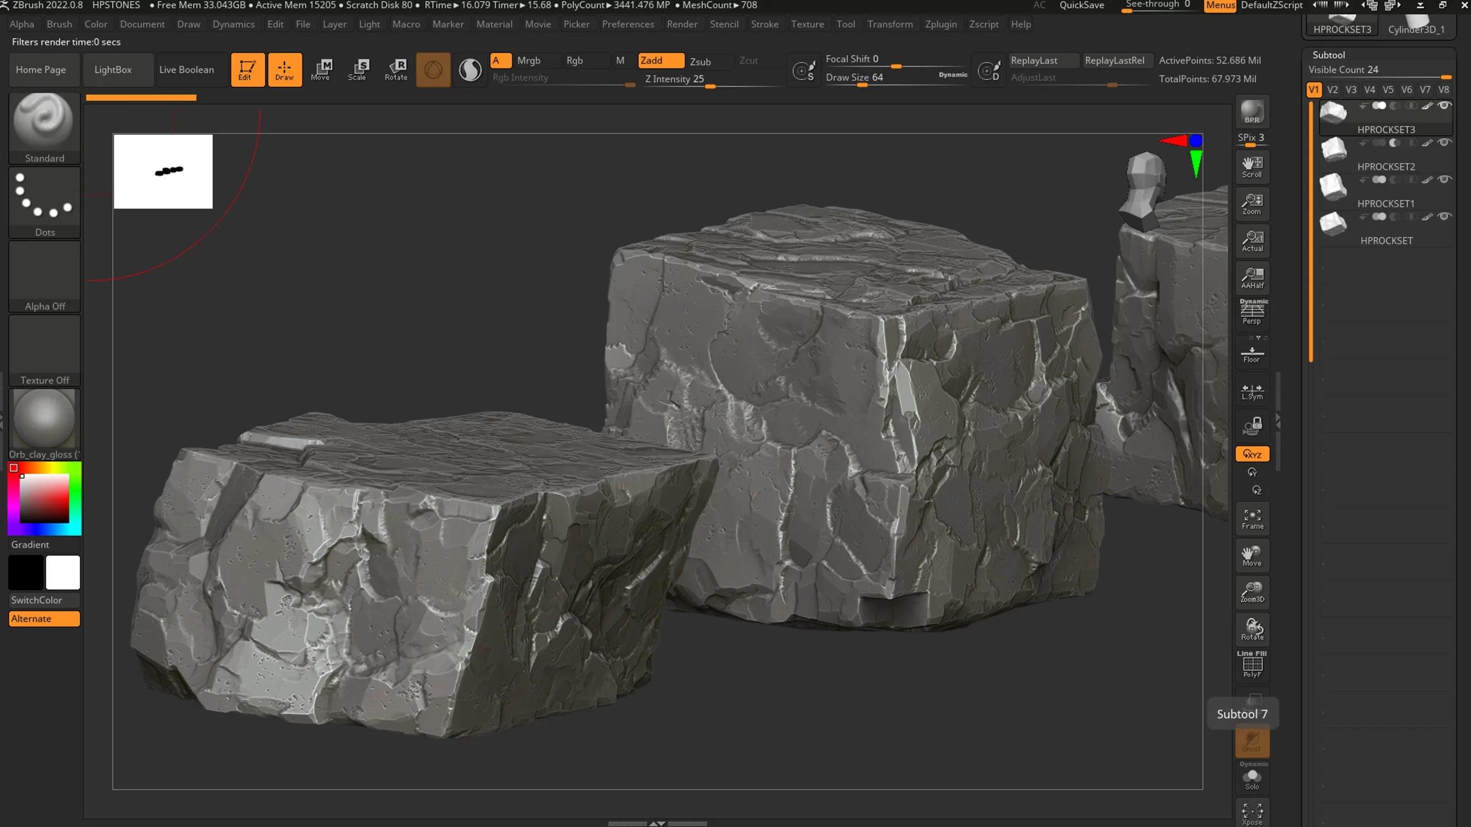
Task: Pick a color in the color picker square
Action: point(44,498)
